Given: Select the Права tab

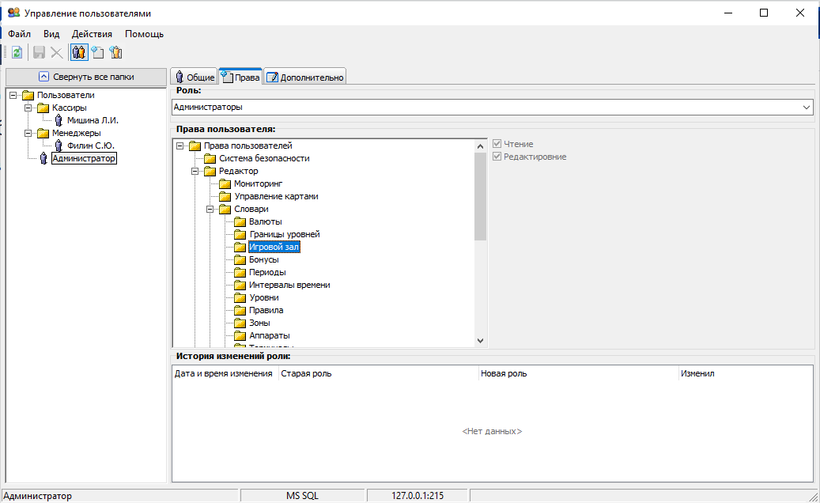Looking at the screenshot, I should tap(240, 77).
